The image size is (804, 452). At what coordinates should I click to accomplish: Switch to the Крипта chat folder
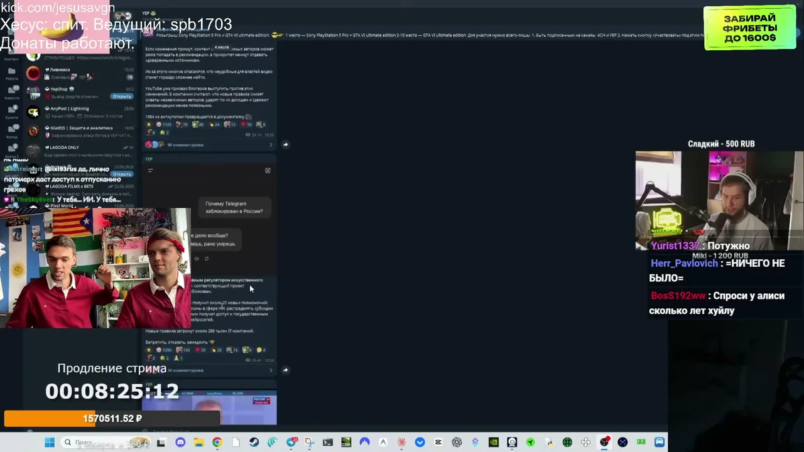click(x=11, y=112)
